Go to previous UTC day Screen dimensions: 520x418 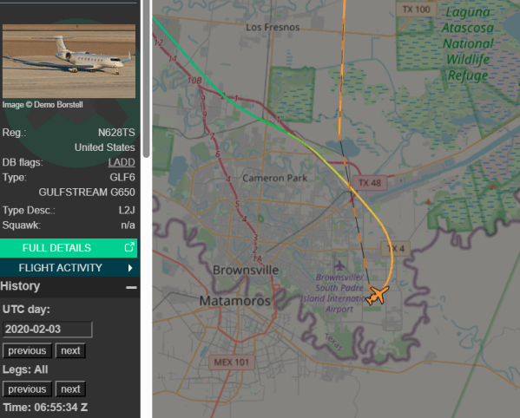(27, 350)
